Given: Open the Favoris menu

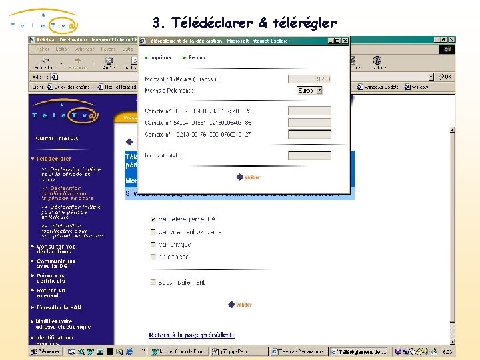Looking at the screenshot, I should [108, 49].
